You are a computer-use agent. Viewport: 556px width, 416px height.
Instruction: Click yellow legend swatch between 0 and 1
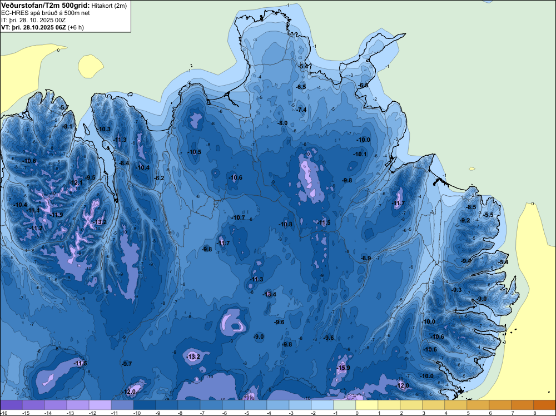point(366,405)
